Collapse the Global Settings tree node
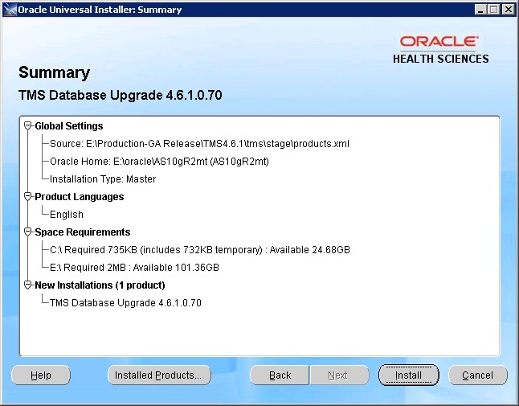This screenshot has width=519, height=406. tap(28, 126)
